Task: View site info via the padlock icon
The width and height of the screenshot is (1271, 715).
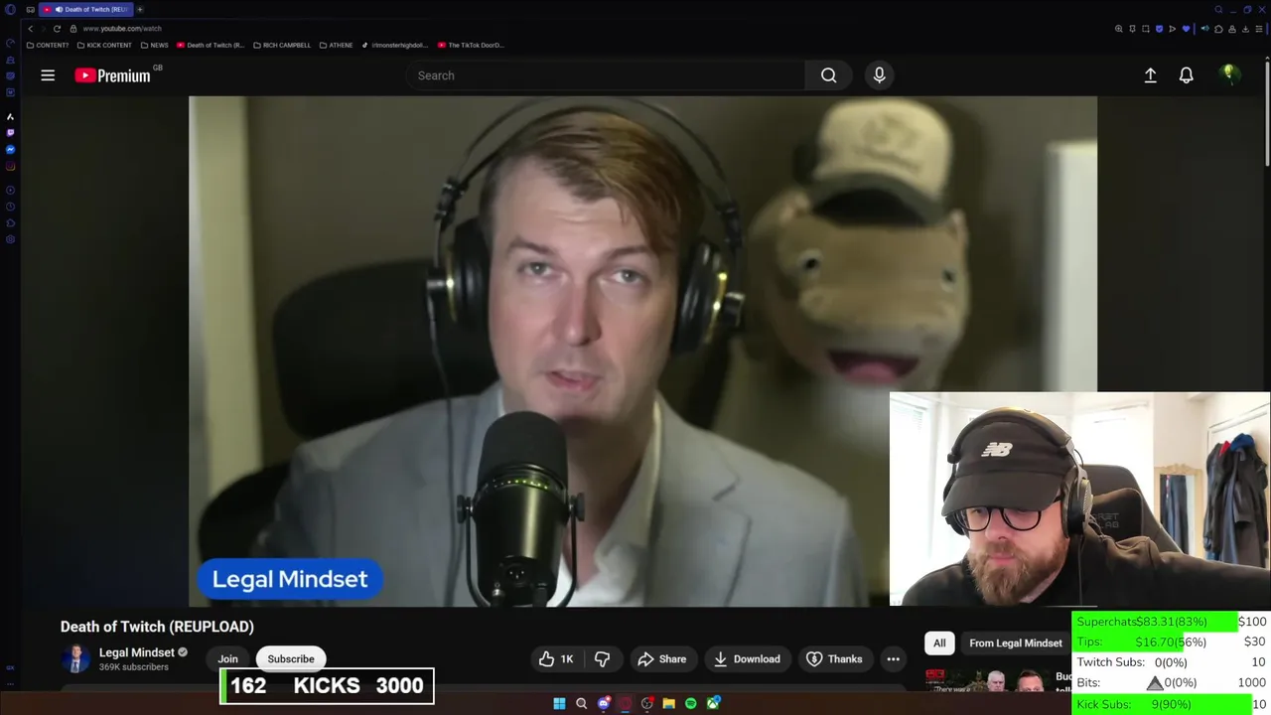Action: (x=73, y=29)
